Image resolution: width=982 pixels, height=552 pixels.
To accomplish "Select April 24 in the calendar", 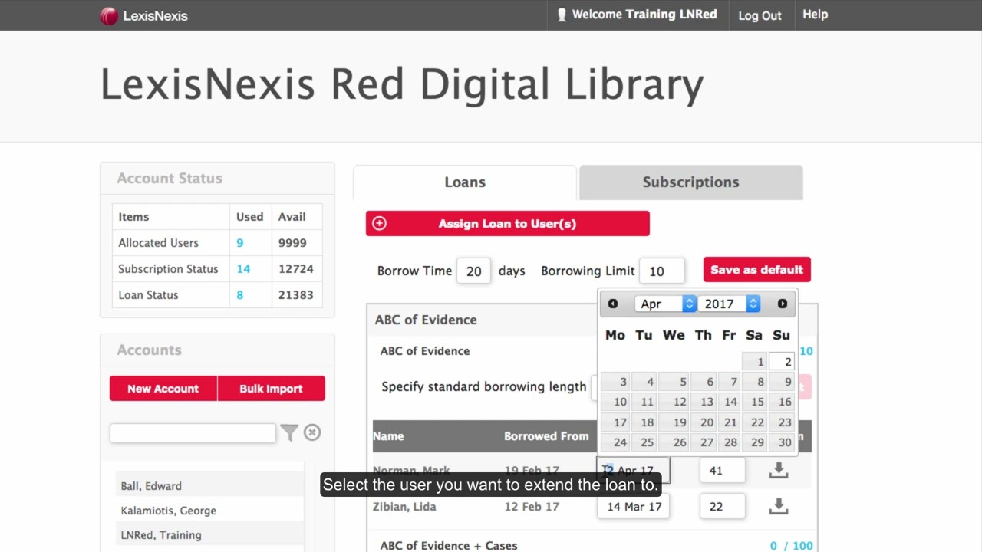I will (615, 442).
